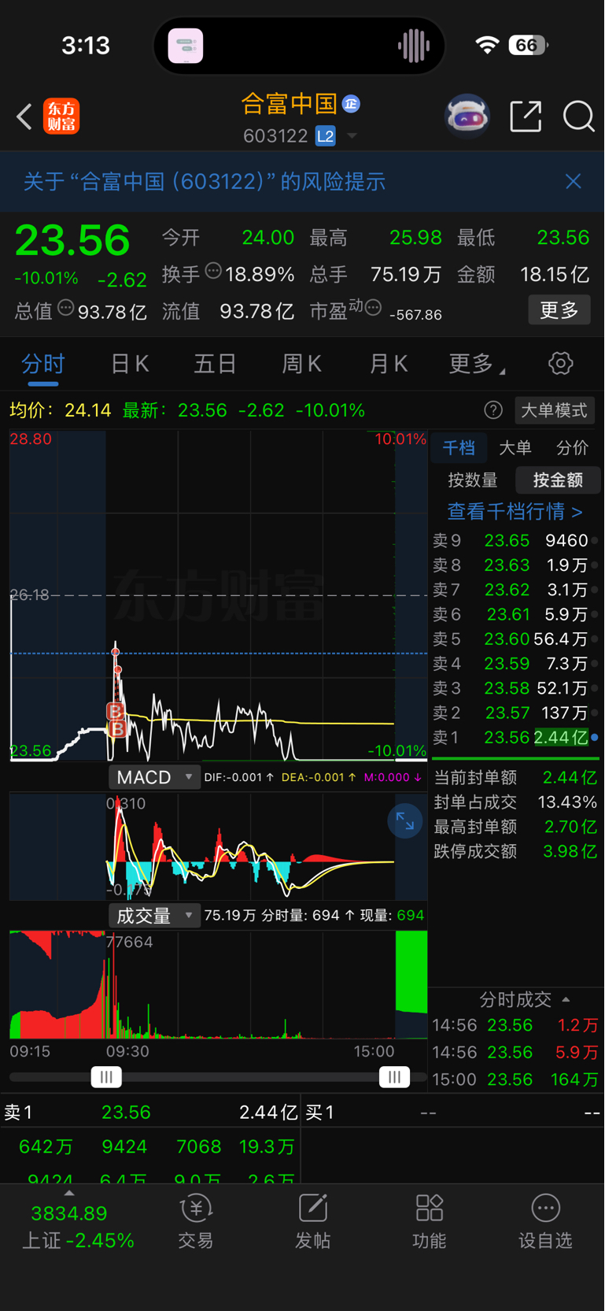Tap the 卖1 23.56 bottom quote row

click(x=150, y=1113)
